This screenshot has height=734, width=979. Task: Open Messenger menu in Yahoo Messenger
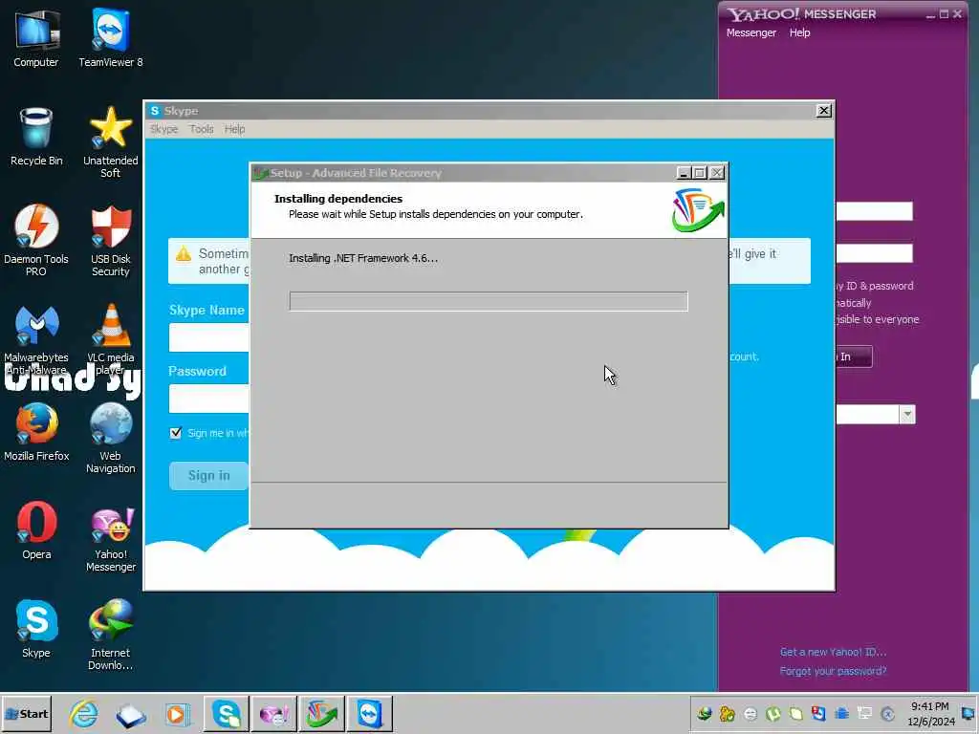click(751, 32)
